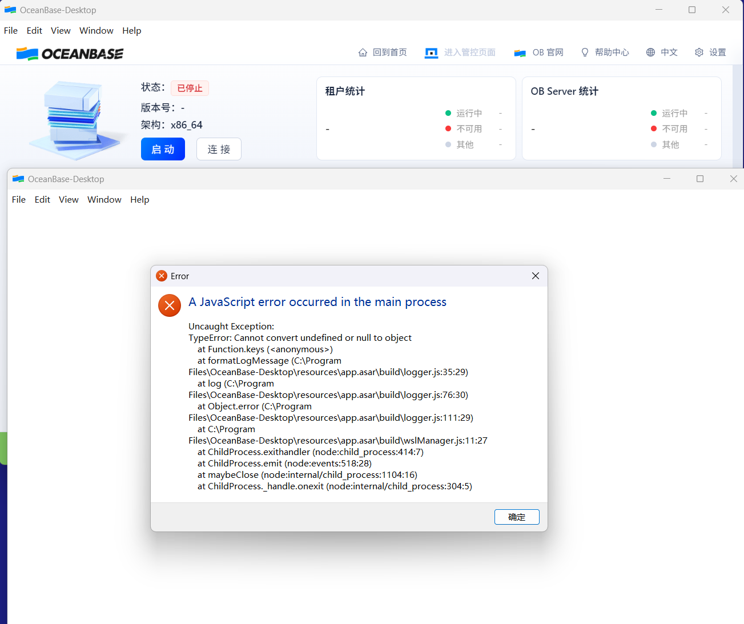Open View menu in back window

coord(61,31)
